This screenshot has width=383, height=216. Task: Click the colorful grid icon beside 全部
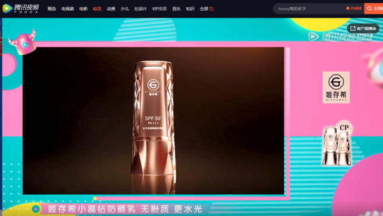(x=212, y=9)
